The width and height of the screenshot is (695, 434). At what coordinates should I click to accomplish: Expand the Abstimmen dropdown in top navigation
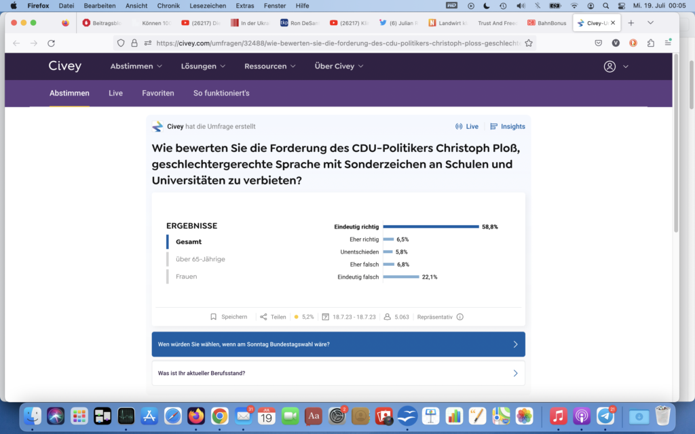(136, 66)
